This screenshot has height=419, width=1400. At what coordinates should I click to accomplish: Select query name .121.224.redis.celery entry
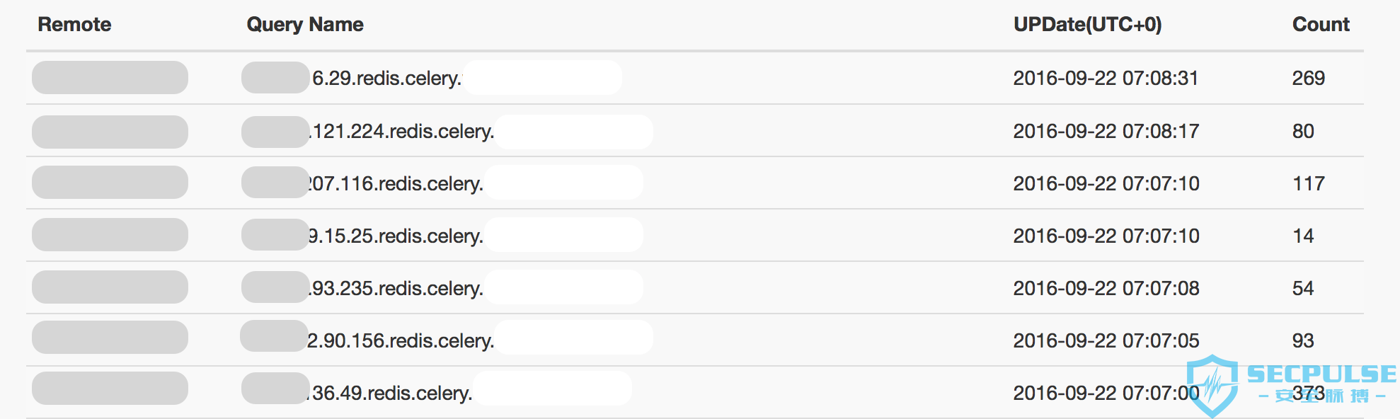(x=401, y=131)
